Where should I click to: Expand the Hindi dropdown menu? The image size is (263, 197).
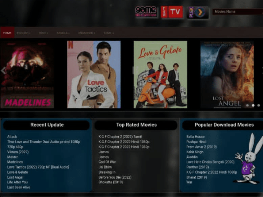click(x=43, y=33)
